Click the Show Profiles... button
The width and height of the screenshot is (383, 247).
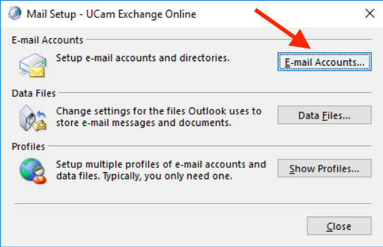(325, 168)
